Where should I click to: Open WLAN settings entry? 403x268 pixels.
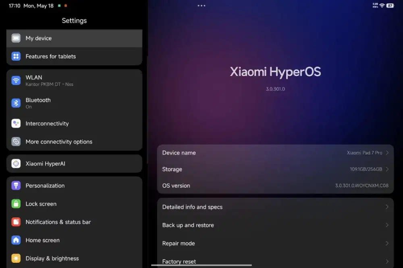[74, 80]
